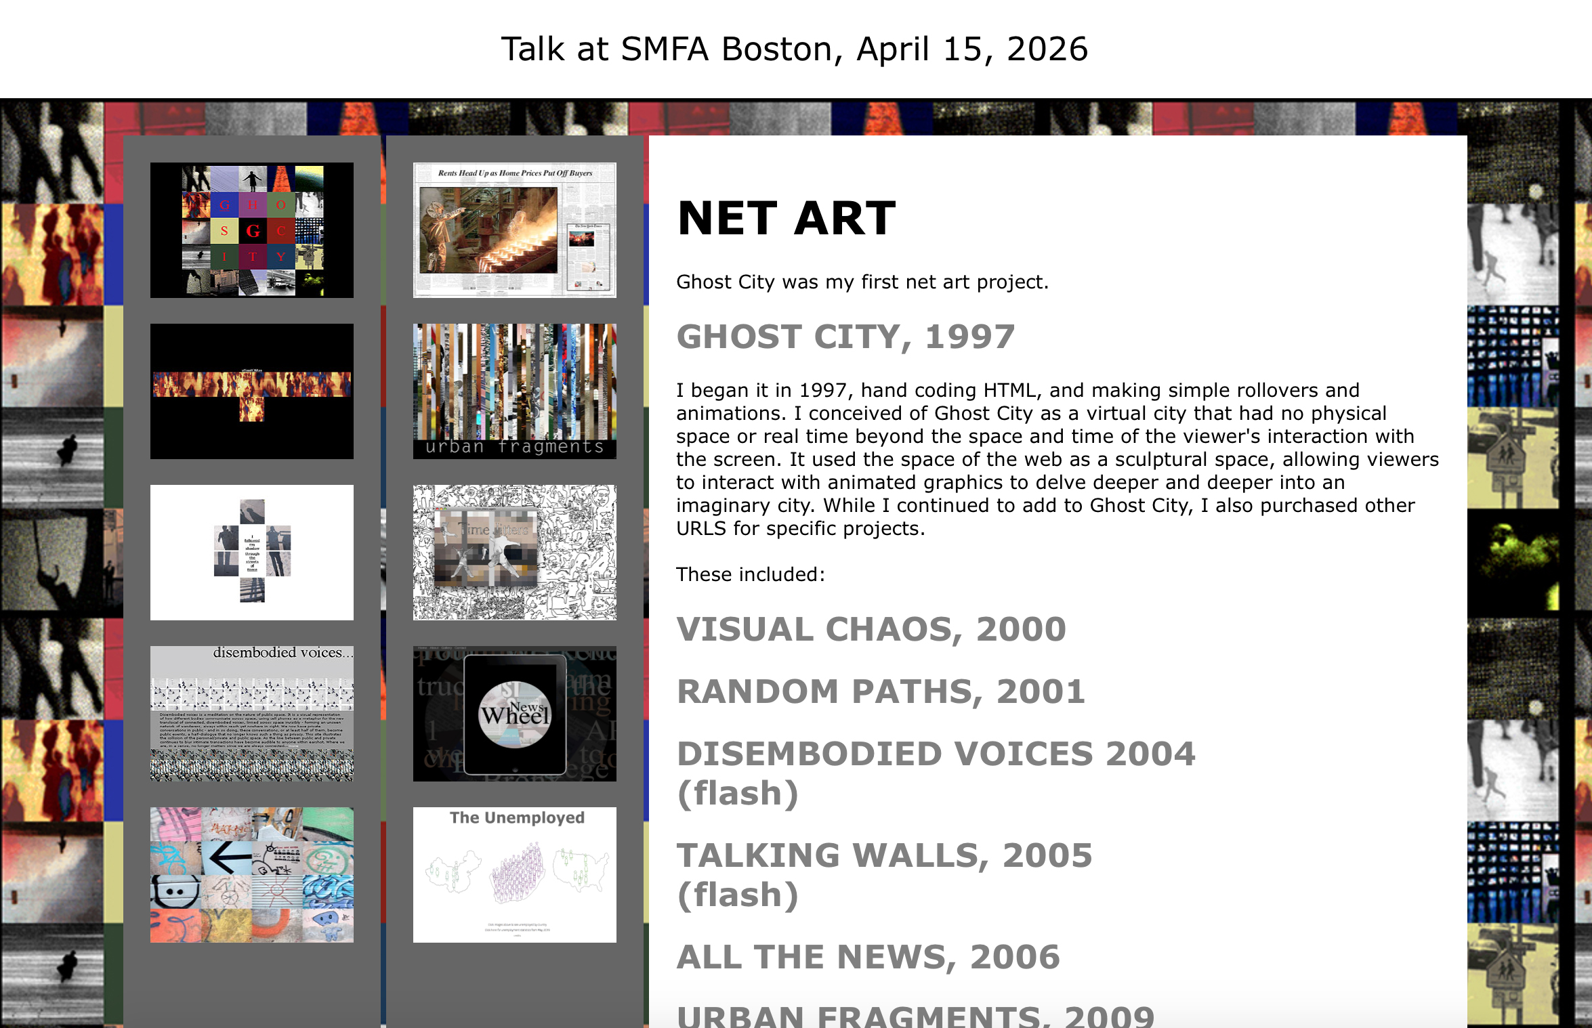Image resolution: width=1592 pixels, height=1028 pixels.
Task: Click the "These included:" text
Action: pos(751,574)
